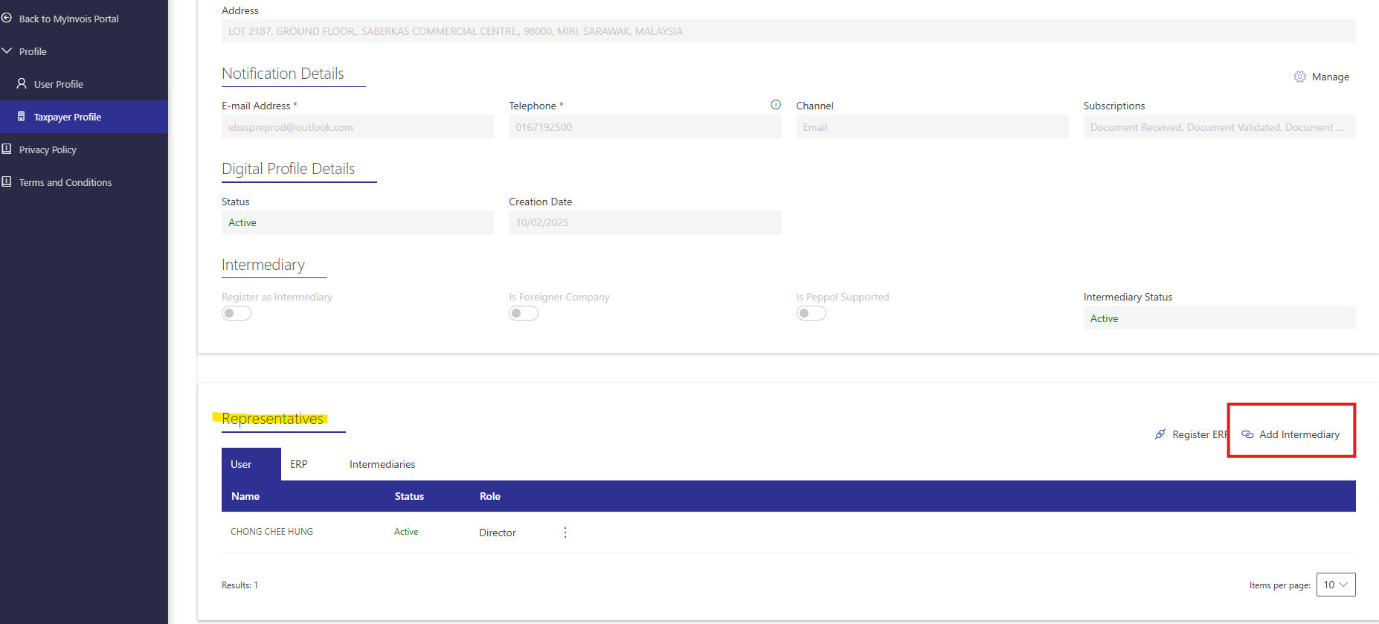This screenshot has width=1379, height=624.
Task: Click the Privacy Policy book icon
Action: (7, 149)
